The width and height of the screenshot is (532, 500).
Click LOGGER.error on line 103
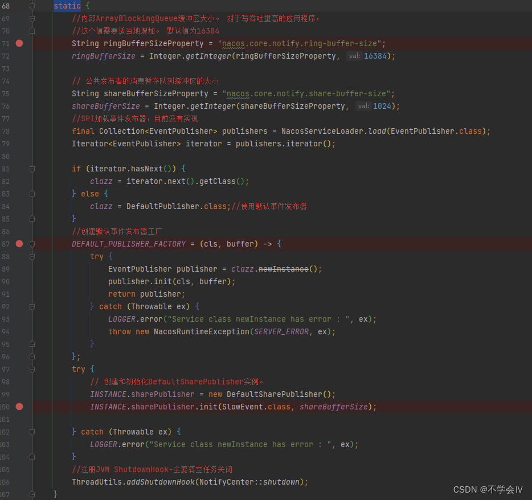pyautogui.click(x=117, y=444)
